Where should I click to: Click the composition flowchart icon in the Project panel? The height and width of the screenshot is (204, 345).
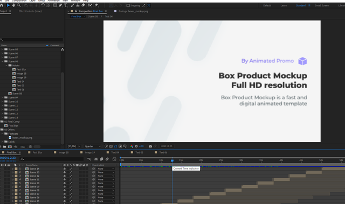click(x=63, y=49)
